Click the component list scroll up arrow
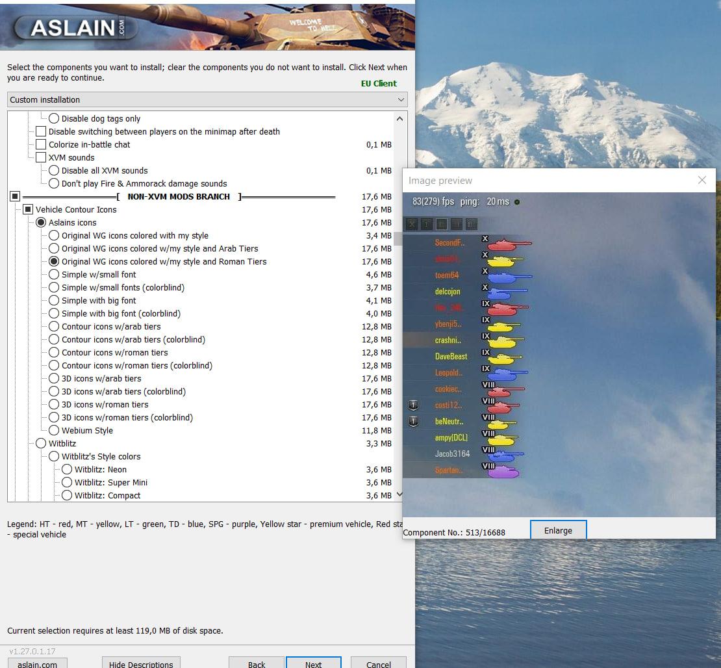Viewport: 721px width, 668px height. click(399, 119)
